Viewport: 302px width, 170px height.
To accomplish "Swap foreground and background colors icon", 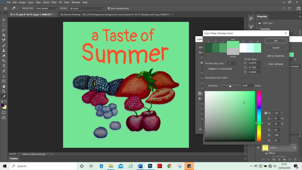I will coord(5,101).
